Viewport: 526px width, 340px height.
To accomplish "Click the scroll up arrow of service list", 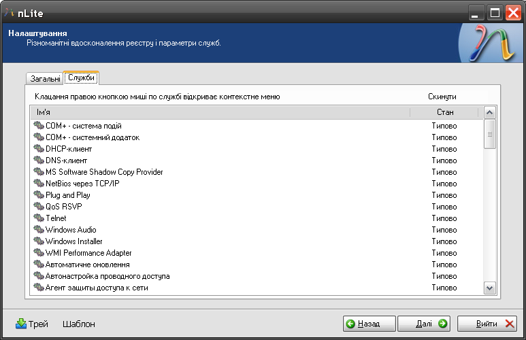I will coord(489,113).
